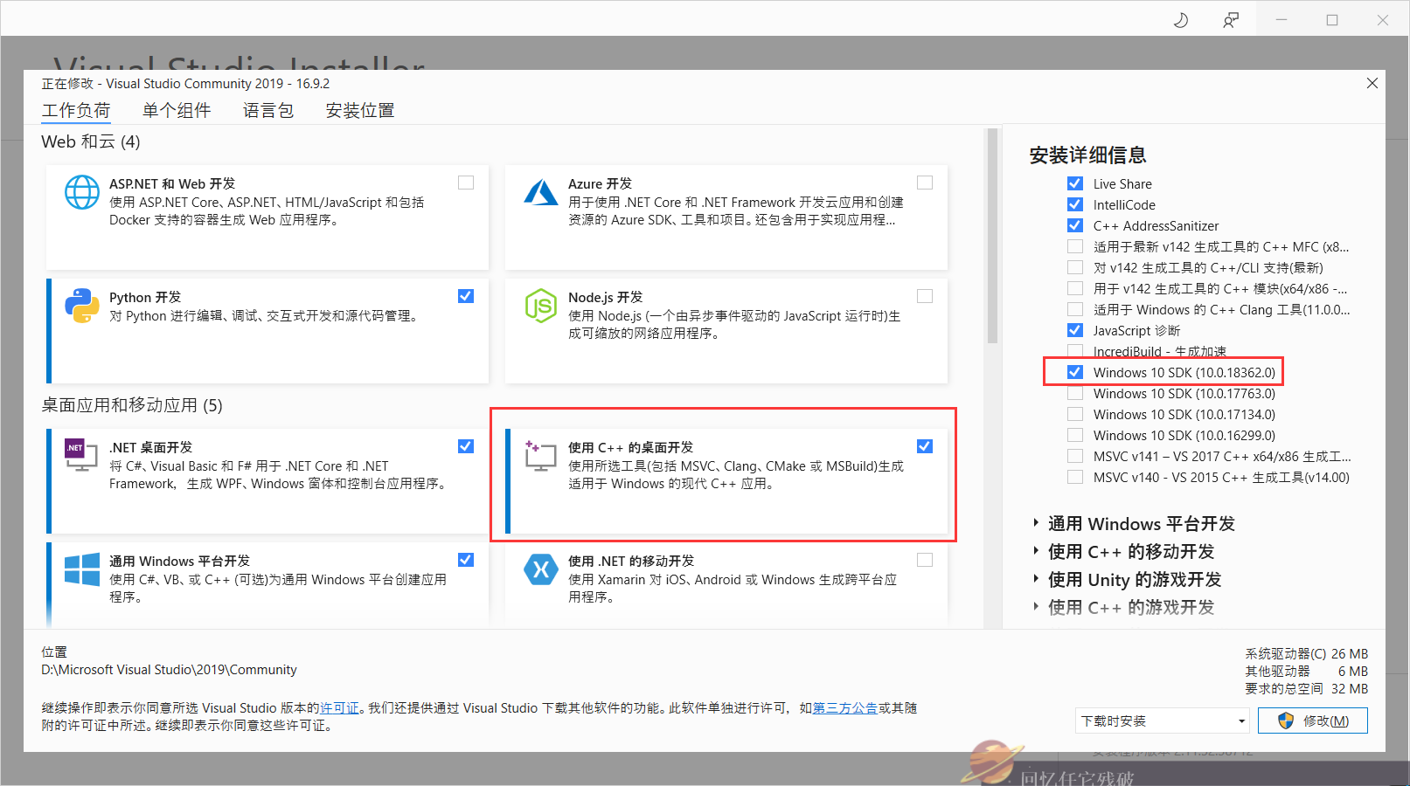
Task: Uncheck the Live Share option
Action: click(1074, 183)
